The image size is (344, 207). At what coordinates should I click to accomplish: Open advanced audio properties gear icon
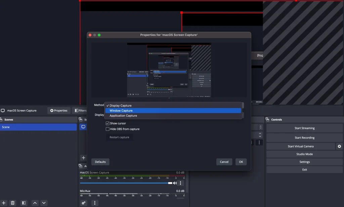pos(84,203)
